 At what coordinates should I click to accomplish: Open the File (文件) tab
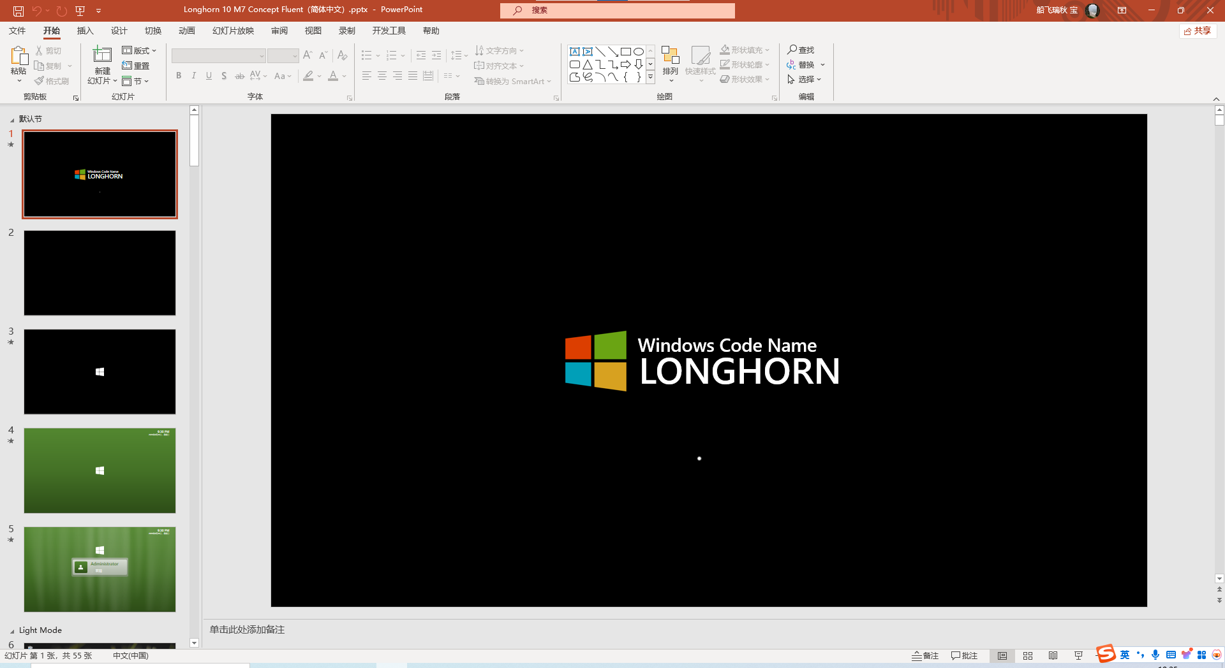point(17,31)
